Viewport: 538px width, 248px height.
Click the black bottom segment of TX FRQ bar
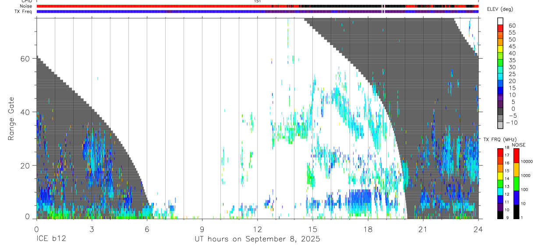(501, 214)
